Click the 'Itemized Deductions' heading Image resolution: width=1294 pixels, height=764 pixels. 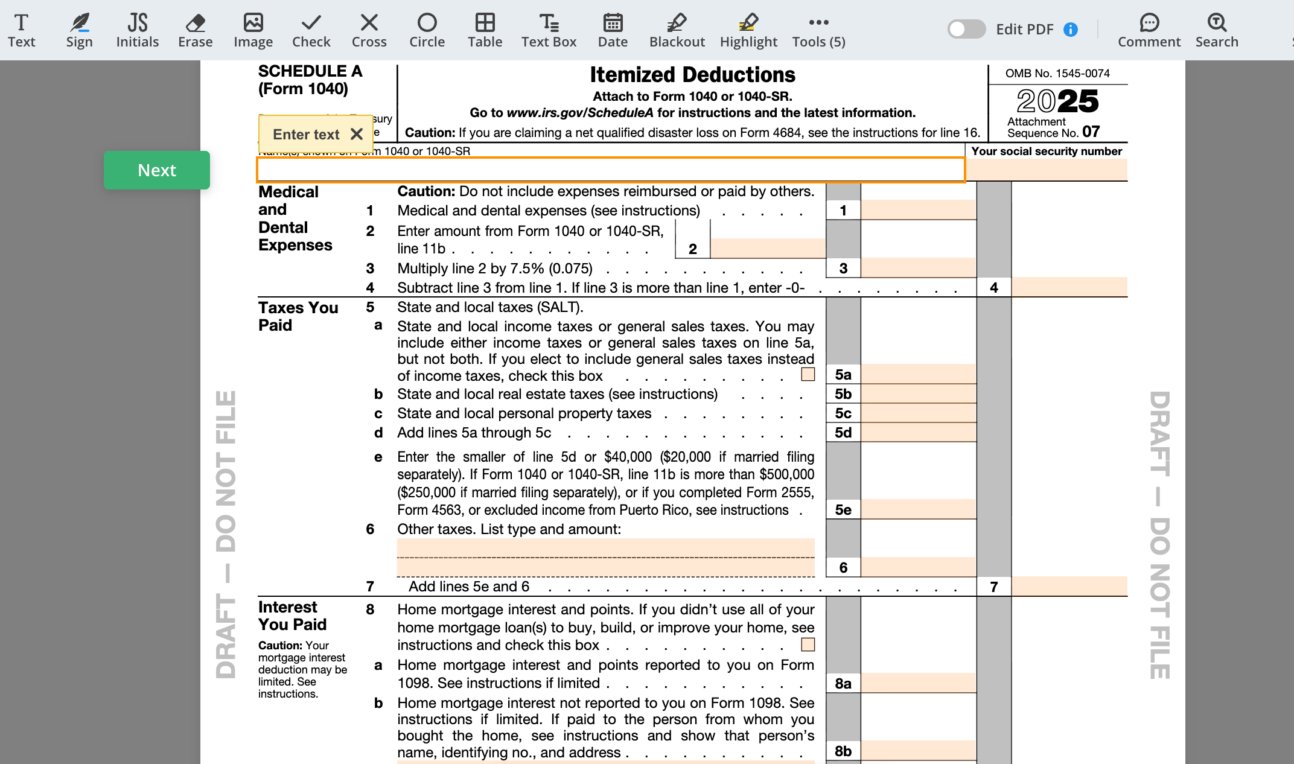point(692,75)
